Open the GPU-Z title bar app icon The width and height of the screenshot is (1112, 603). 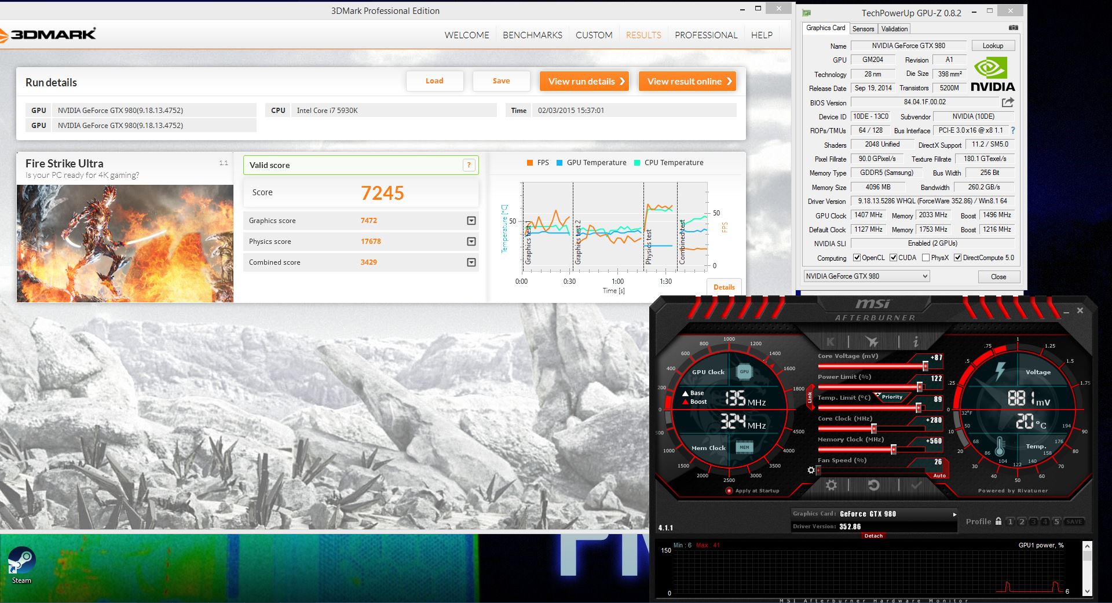click(x=807, y=13)
